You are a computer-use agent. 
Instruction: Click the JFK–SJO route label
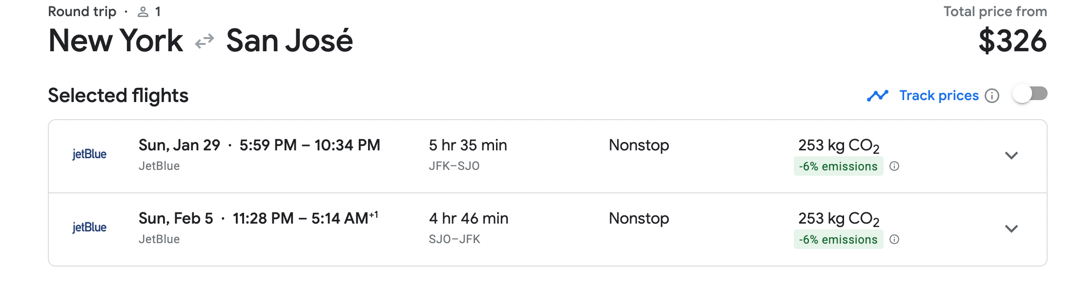[x=454, y=166]
